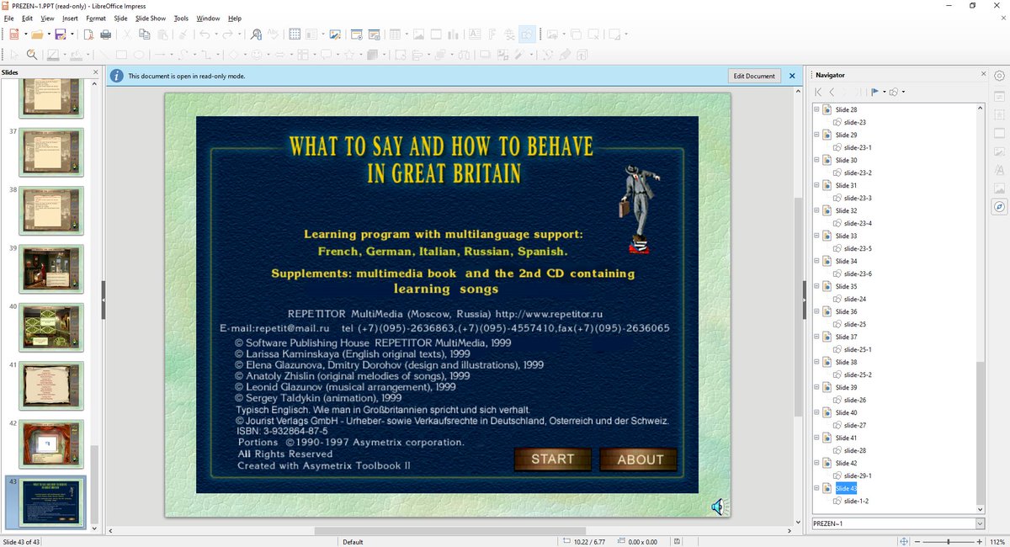The width and height of the screenshot is (1010, 547).
Task: Open the Tools menu
Action: click(181, 18)
